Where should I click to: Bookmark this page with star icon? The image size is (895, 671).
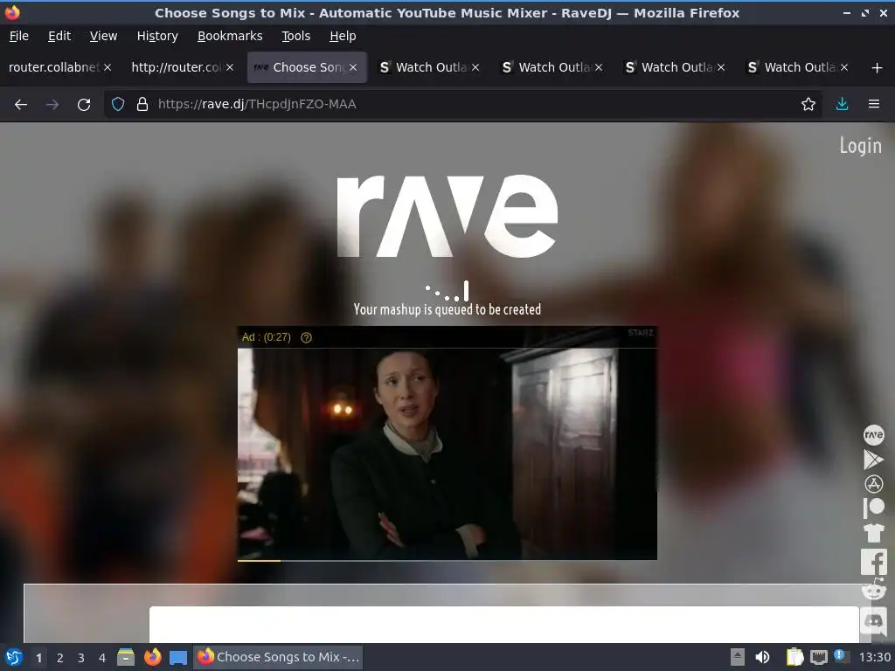click(x=808, y=105)
